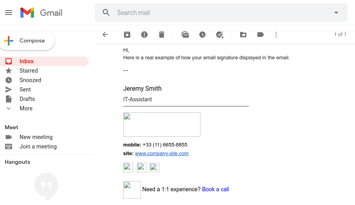
Task: Open the Move to folder icon
Action: 243,35
